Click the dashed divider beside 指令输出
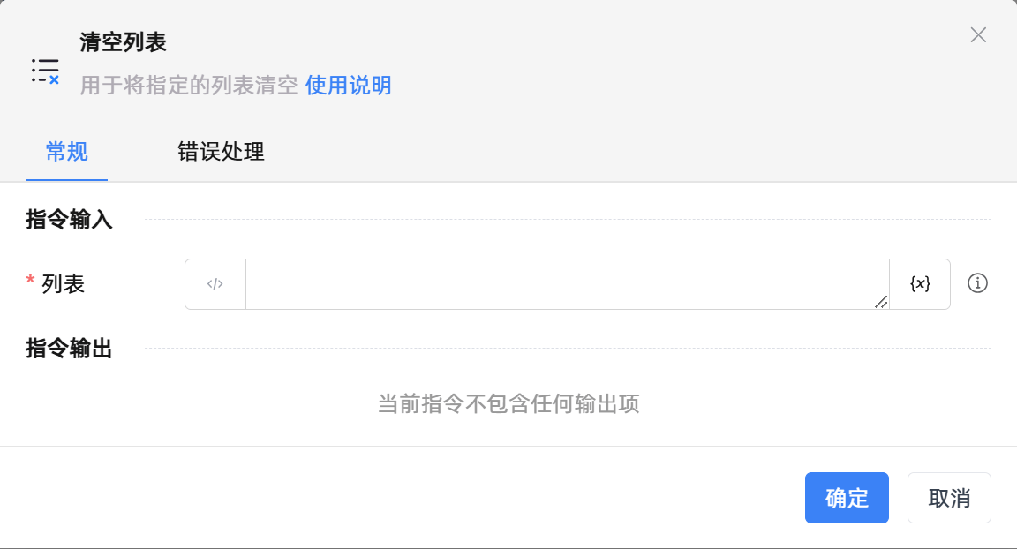This screenshot has width=1017, height=549. pos(567,349)
